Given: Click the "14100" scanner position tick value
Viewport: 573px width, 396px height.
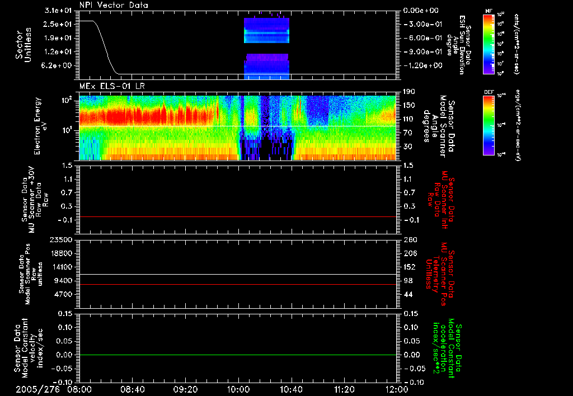Looking at the screenshot, I should [62, 267].
